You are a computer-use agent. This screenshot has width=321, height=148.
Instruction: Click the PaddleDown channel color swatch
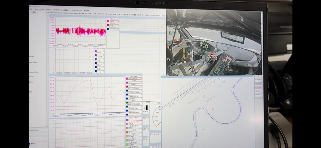coord(96,63)
